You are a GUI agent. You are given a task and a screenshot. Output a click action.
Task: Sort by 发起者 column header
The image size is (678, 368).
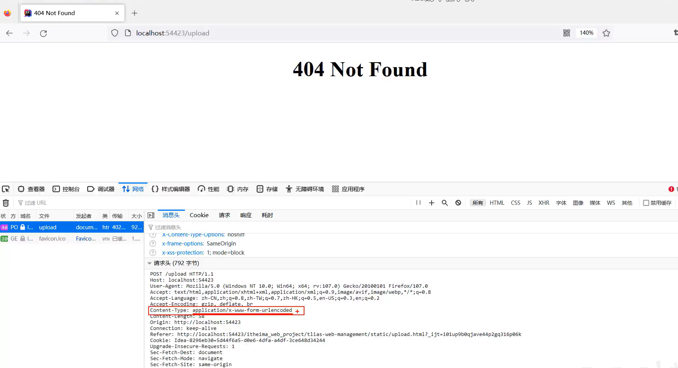click(x=86, y=216)
